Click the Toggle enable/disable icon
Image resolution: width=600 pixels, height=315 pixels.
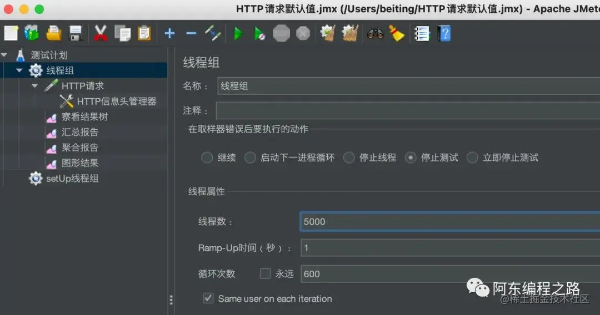pyautogui.click(x=212, y=33)
